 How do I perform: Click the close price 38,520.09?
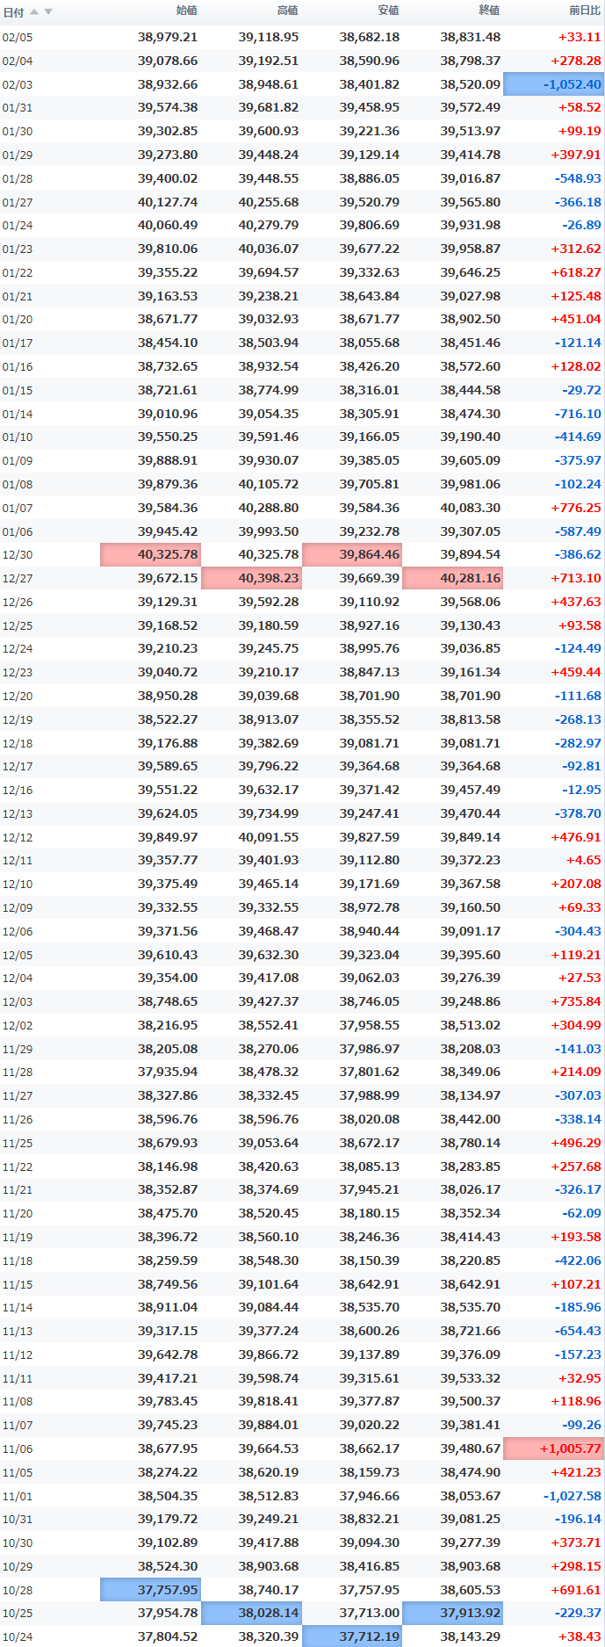pyautogui.click(x=471, y=84)
